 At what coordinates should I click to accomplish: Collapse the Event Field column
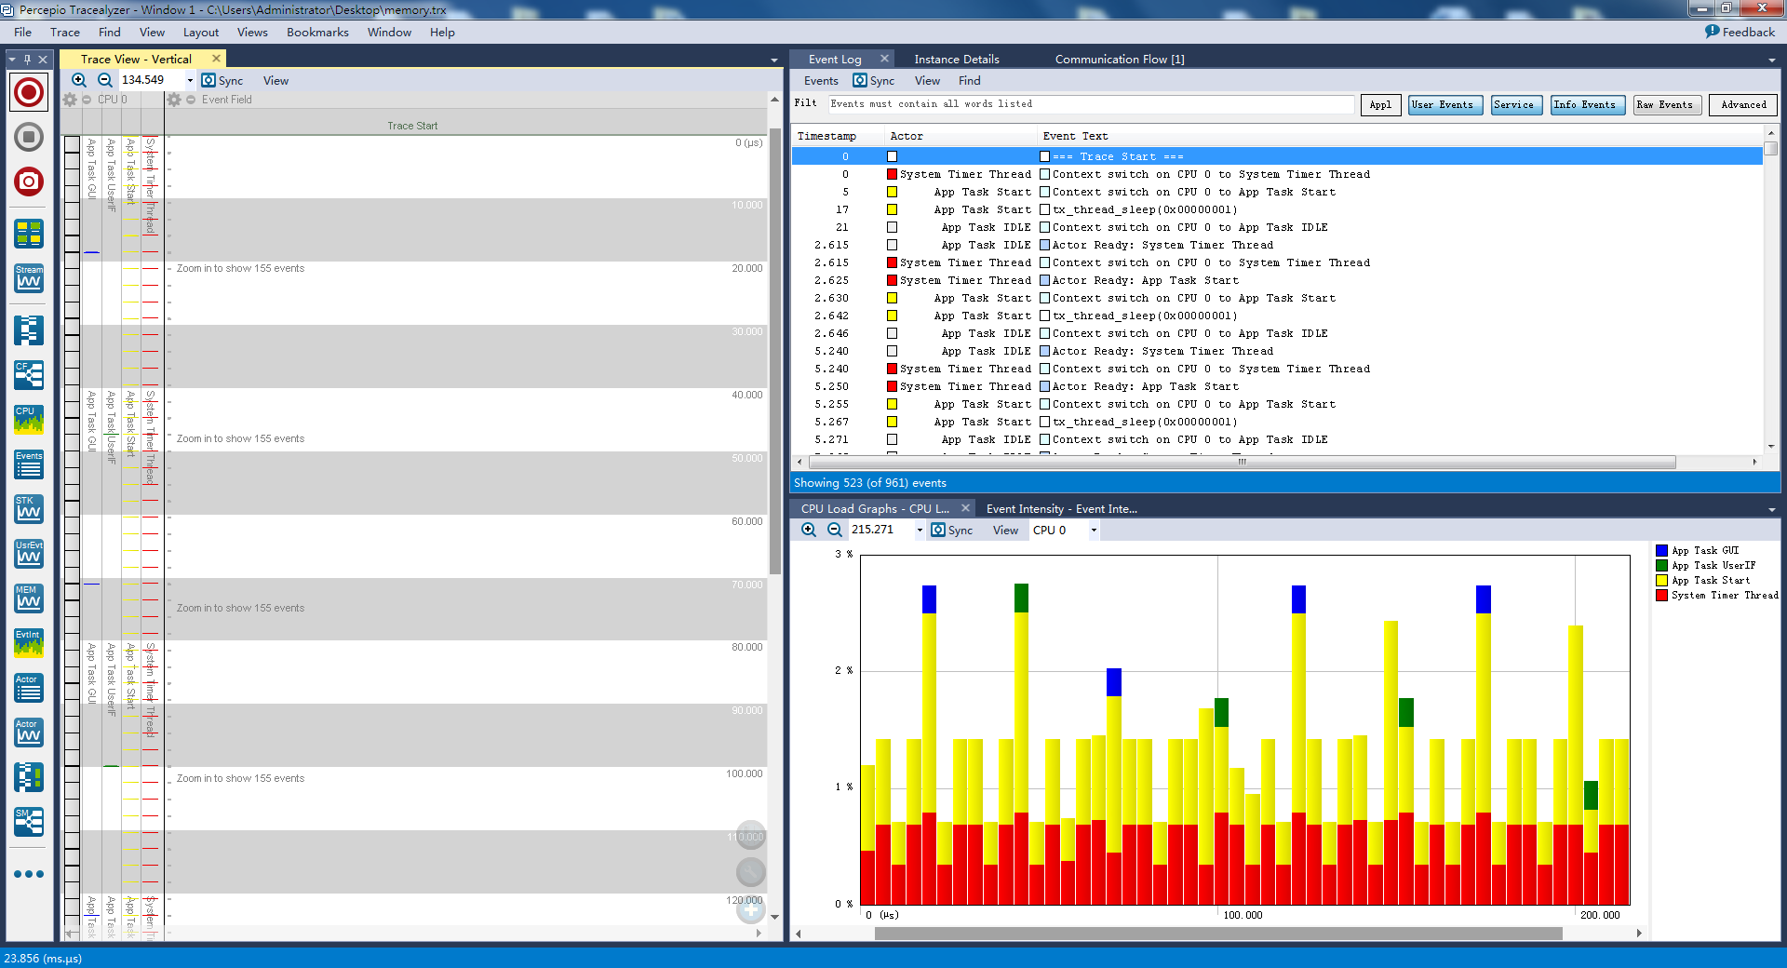(x=191, y=100)
